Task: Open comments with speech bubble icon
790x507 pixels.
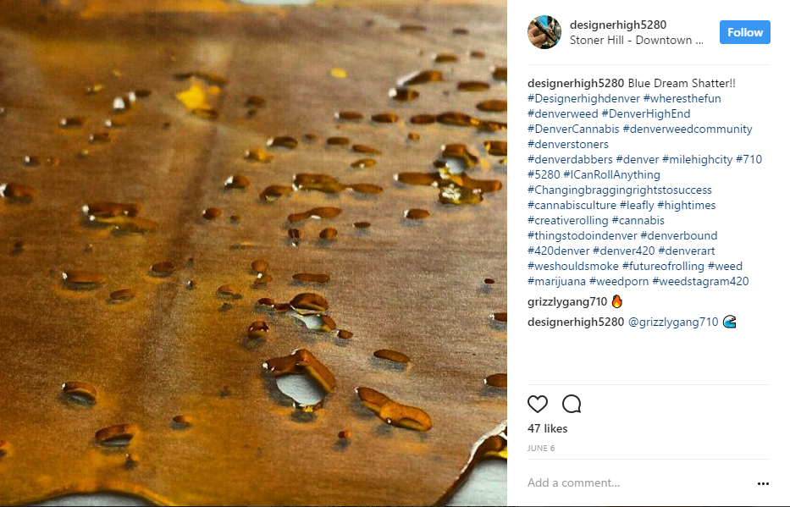Action: click(572, 404)
